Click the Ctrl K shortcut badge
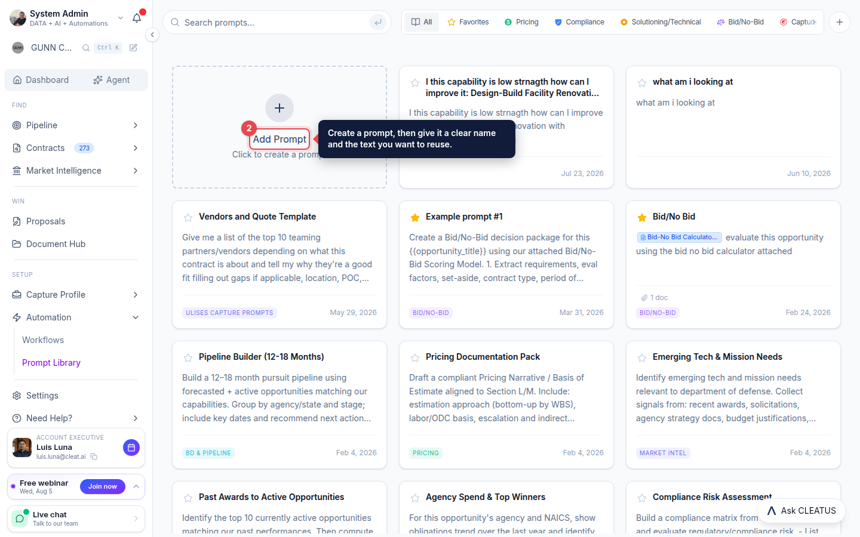Screen dimensions: 860x537 point(108,48)
